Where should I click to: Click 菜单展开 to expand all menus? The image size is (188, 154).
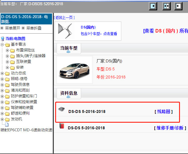(x=13, y=28)
